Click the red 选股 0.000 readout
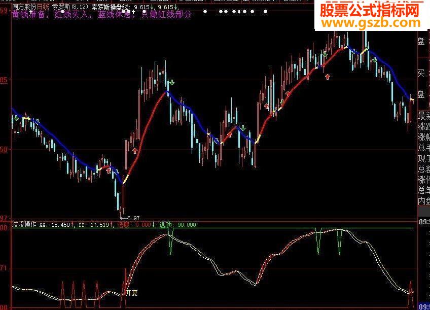Viewport: 430px width, 310px height. [136, 225]
